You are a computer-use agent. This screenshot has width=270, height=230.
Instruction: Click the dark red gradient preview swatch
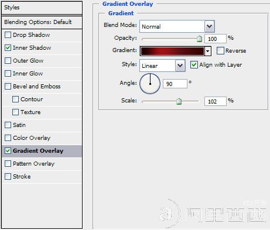[172, 51]
